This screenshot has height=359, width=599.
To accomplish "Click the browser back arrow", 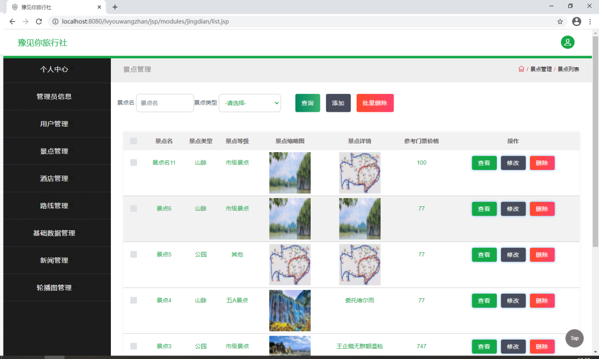I will 12,21.
